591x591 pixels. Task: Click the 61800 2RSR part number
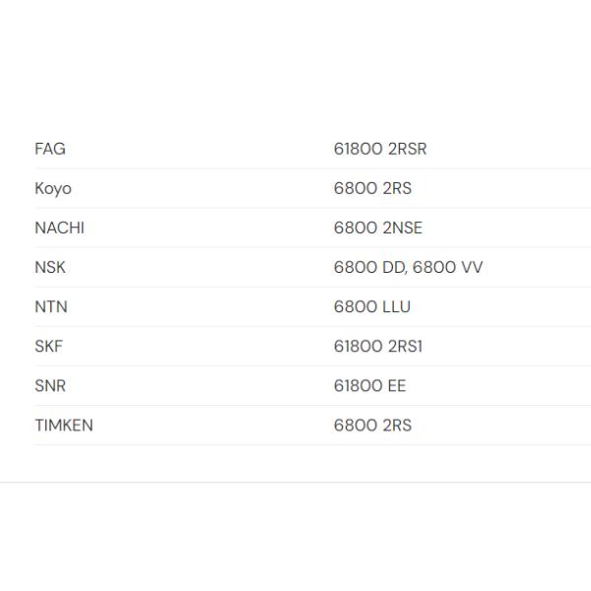click(380, 150)
